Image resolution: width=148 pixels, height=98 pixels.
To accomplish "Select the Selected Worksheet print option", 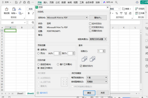I will (x=38, y=68).
